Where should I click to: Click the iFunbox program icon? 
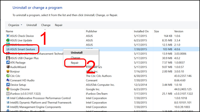coord(8,94)
